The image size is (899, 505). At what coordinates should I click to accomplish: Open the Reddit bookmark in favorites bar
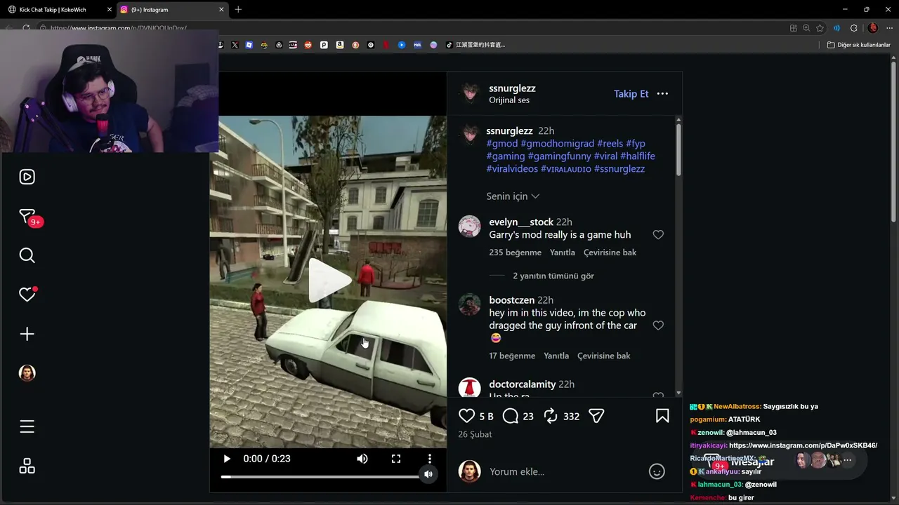pyautogui.click(x=308, y=45)
